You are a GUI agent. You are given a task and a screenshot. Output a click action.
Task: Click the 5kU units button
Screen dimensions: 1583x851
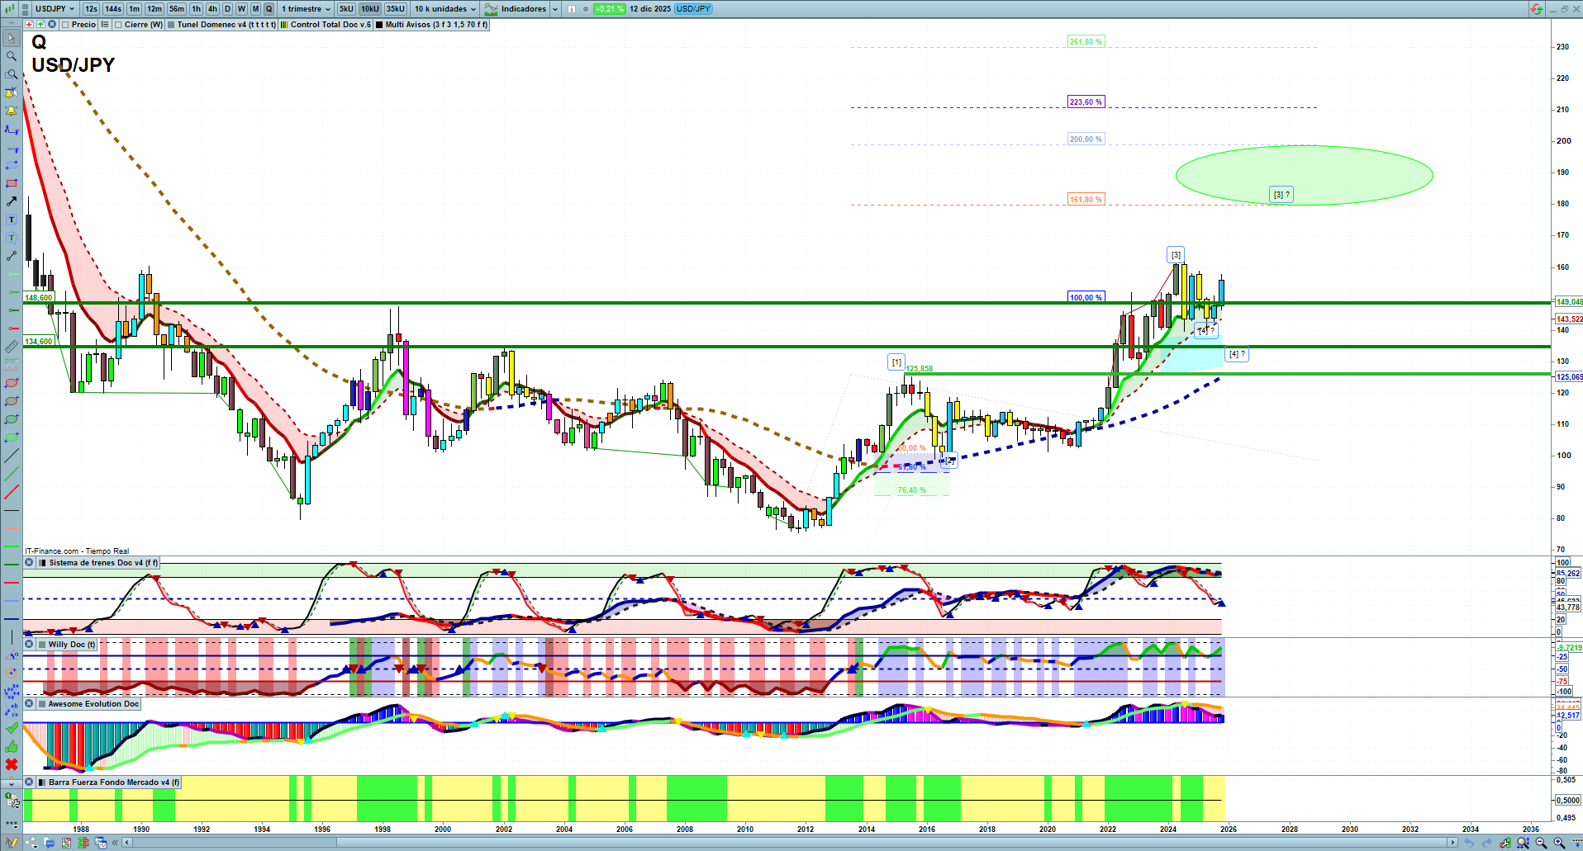pos(346,9)
